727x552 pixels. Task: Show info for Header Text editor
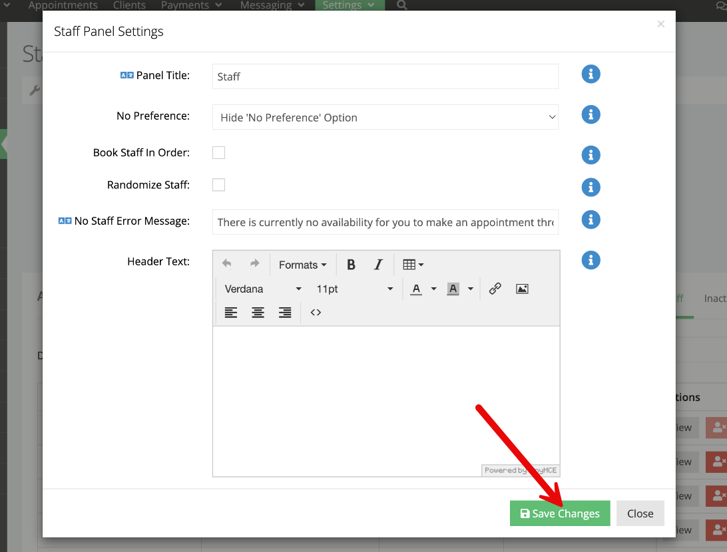pyautogui.click(x=591, y=260)
